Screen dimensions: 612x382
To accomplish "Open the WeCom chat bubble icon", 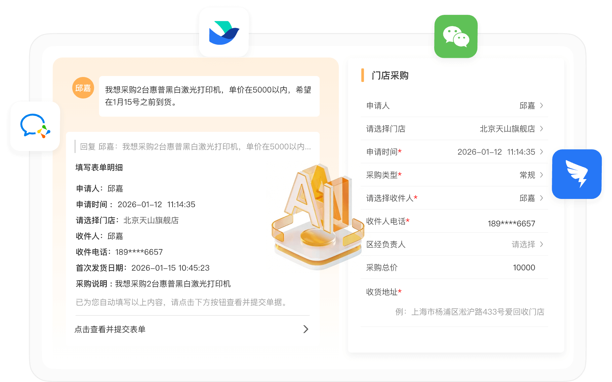I will [x=35, y=126].
